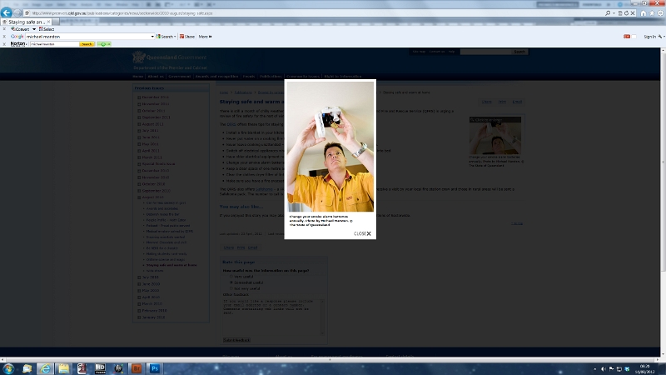Open the Government navigation menu item

[179, 77]
